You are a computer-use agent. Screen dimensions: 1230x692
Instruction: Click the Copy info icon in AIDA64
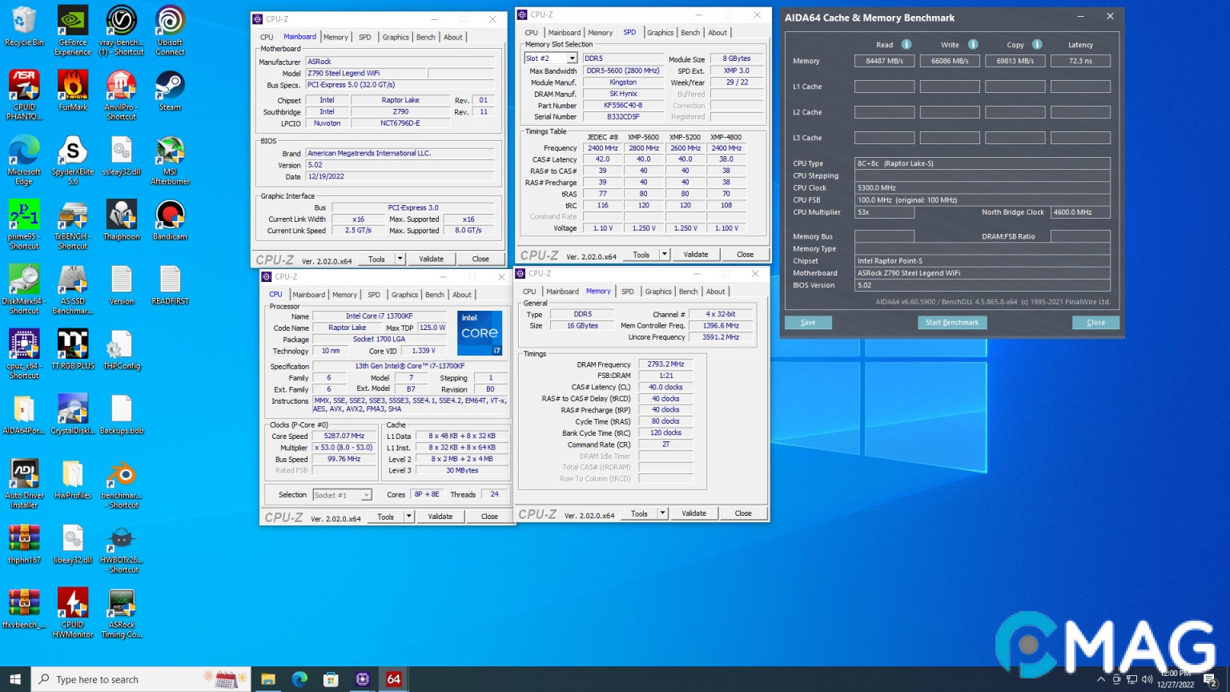tap(1037, 45)
